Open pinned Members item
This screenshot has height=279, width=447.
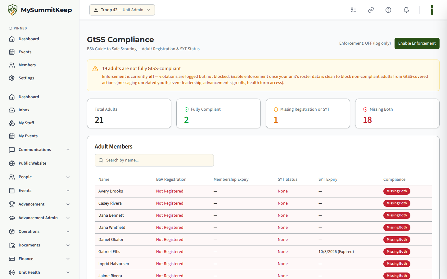[40, 65]
